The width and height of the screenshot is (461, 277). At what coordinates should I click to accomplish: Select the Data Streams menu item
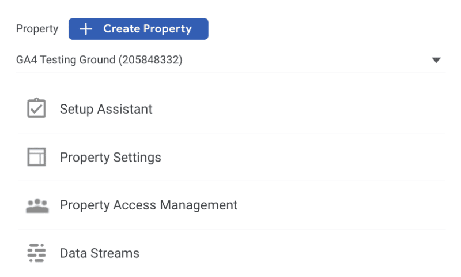tap(100, 253)
